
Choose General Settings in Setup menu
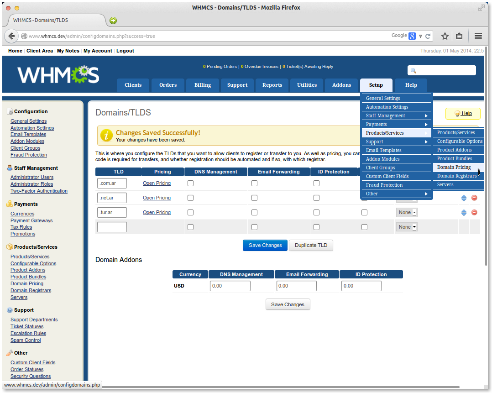click(397, 98)
